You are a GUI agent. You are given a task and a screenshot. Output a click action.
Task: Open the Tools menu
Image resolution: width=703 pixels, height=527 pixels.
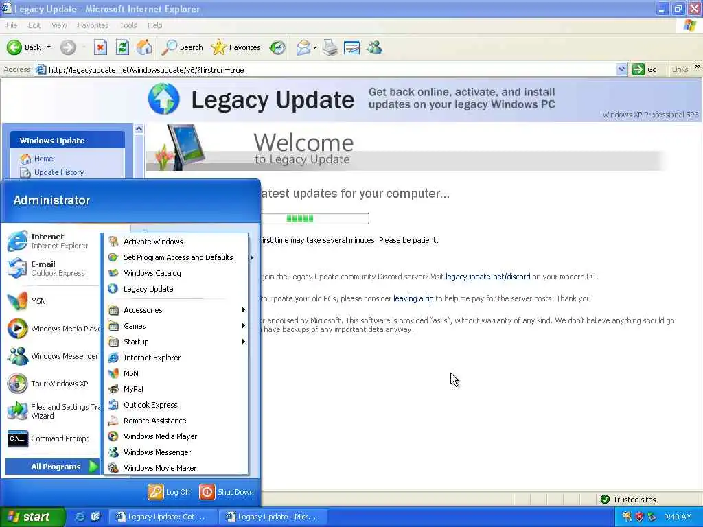tap(128, 25)
